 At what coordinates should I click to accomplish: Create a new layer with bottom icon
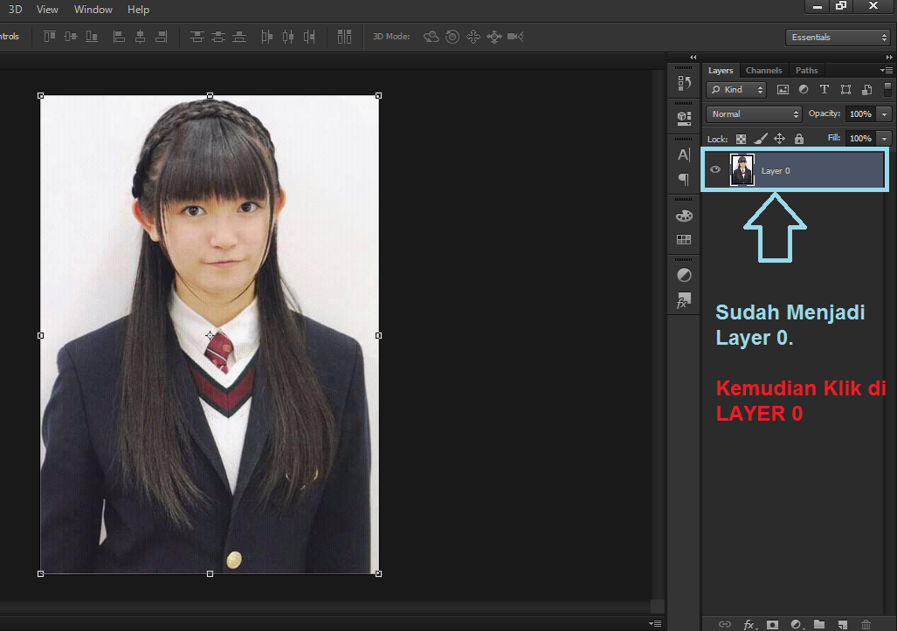coord(842,624)
